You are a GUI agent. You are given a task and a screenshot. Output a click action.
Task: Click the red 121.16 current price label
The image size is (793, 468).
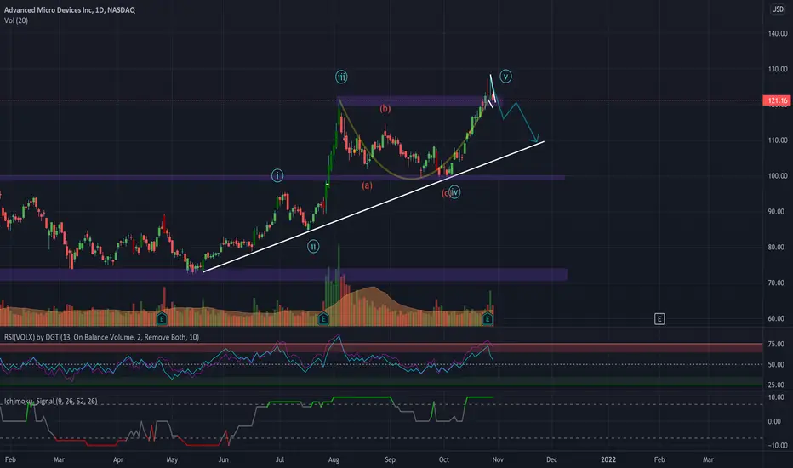(x=777, y=100)
